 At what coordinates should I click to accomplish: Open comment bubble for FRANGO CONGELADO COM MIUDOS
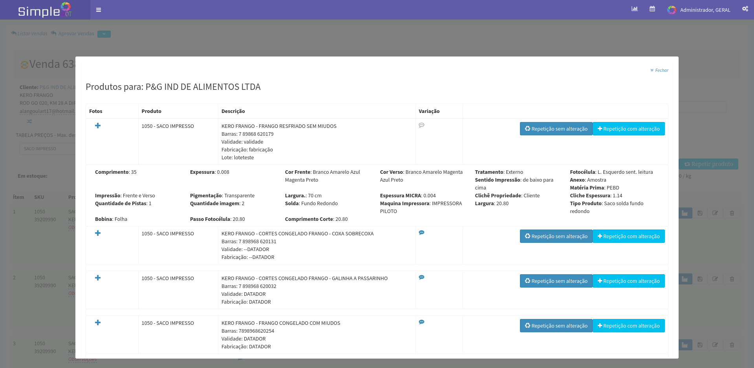pos(421,322)
